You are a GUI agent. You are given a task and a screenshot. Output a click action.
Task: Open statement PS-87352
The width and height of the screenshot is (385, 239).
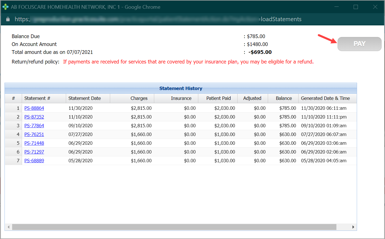tap(34, 117)
